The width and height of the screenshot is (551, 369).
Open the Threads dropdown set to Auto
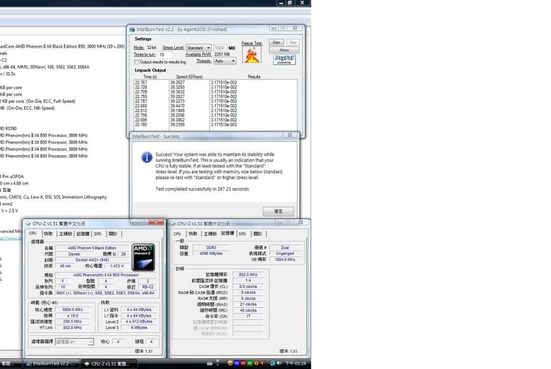(225, 61)
